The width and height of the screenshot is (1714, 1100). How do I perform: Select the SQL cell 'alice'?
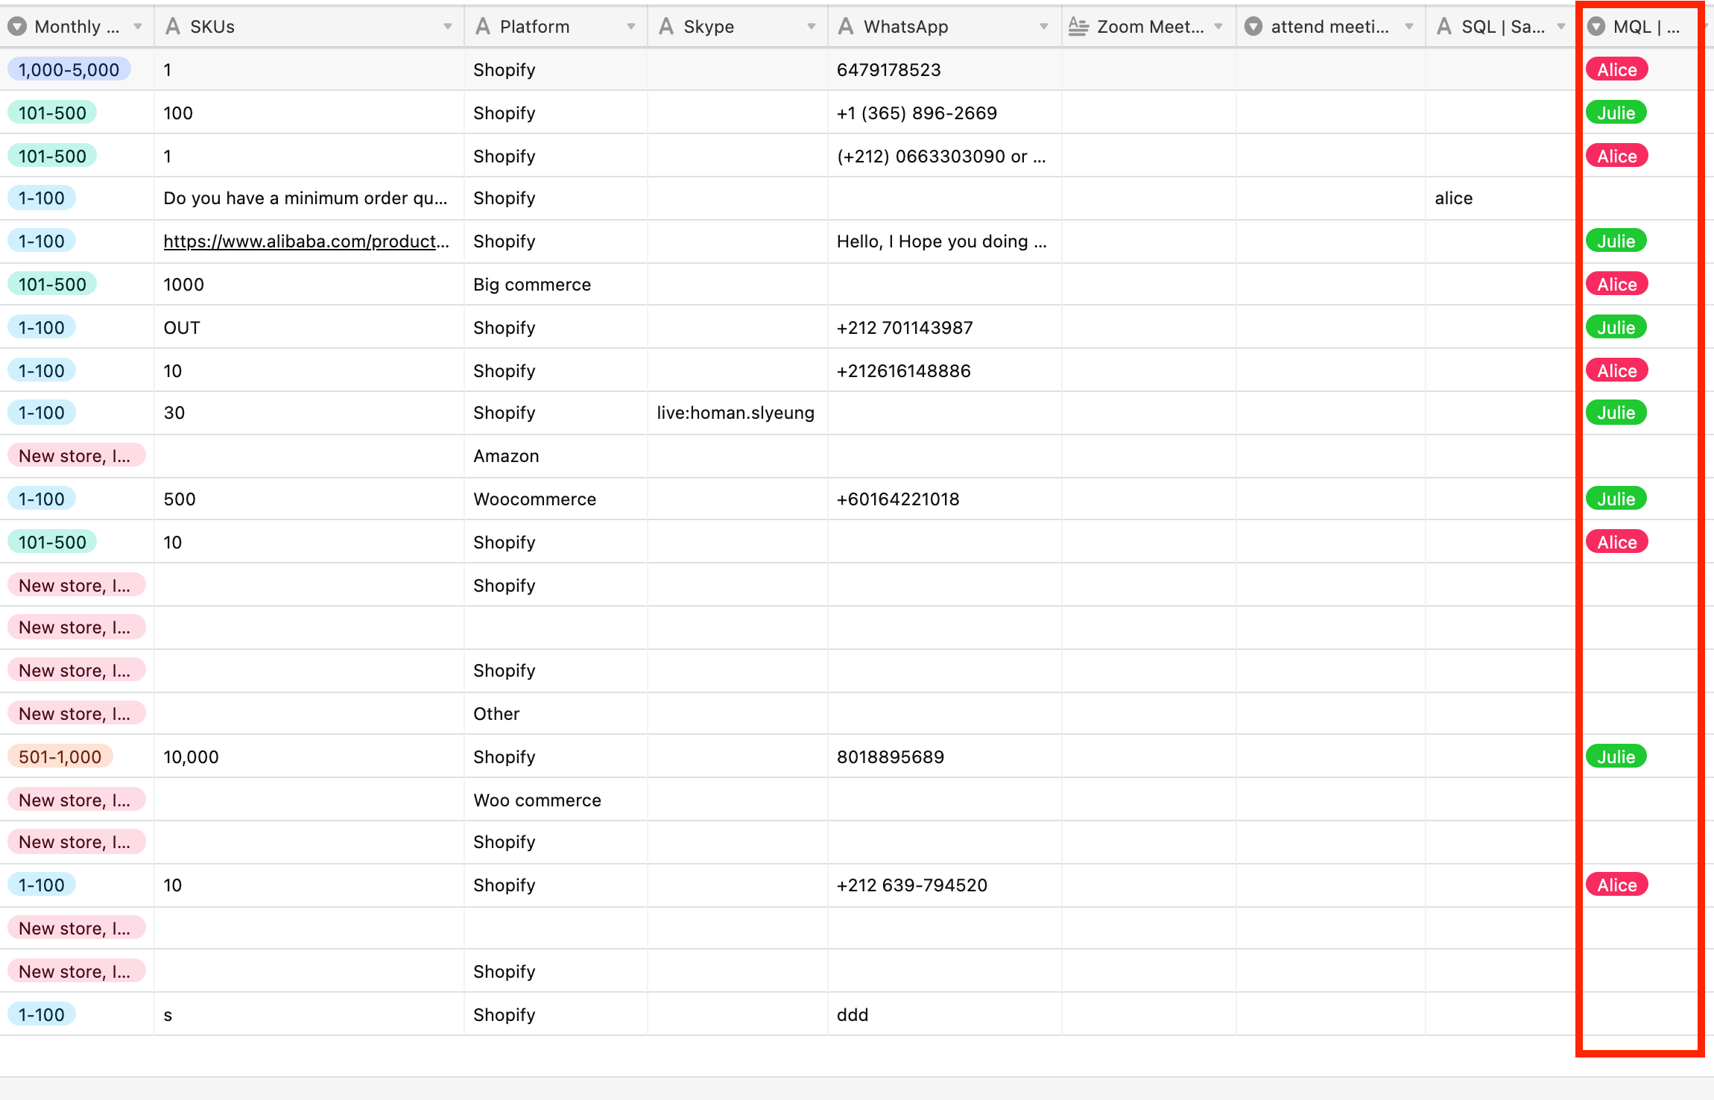(x=1499, y=198)
